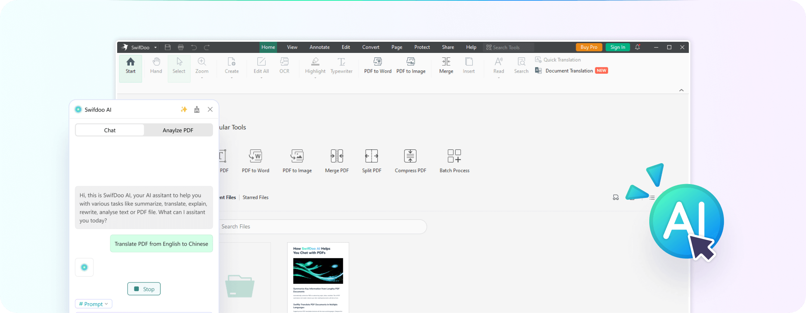
Task: Click the Print icon in title bar
Action: 181,47
